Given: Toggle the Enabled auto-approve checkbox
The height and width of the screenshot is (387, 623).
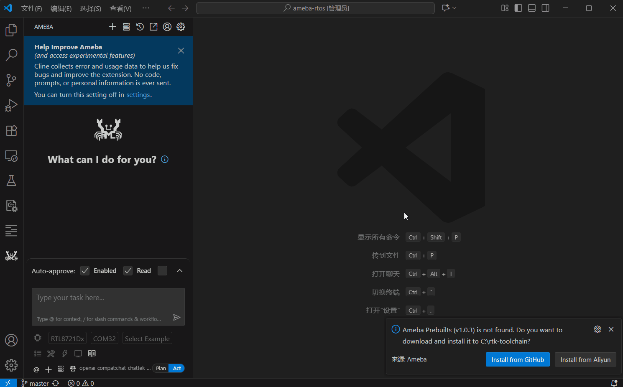Looking at the screenshot, I should 85,271.
